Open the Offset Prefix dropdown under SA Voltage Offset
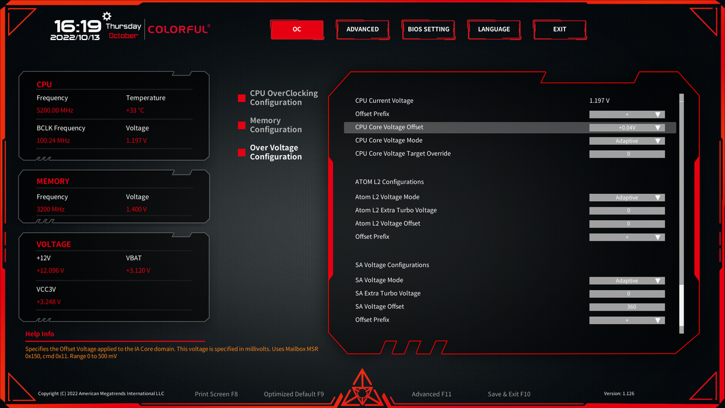Screen dimensions: 725x408 [x=627, y=320]
